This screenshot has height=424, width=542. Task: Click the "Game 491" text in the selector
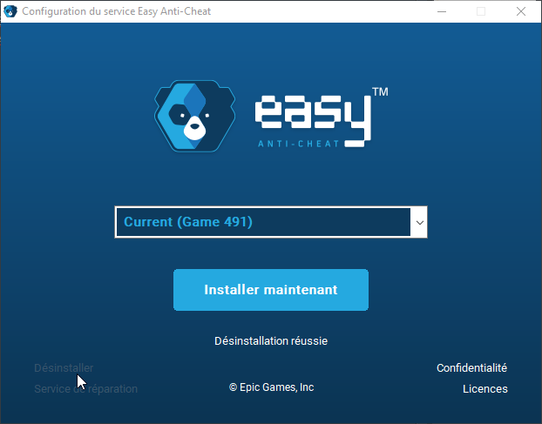pyautogui.click(x=215, y=222)
